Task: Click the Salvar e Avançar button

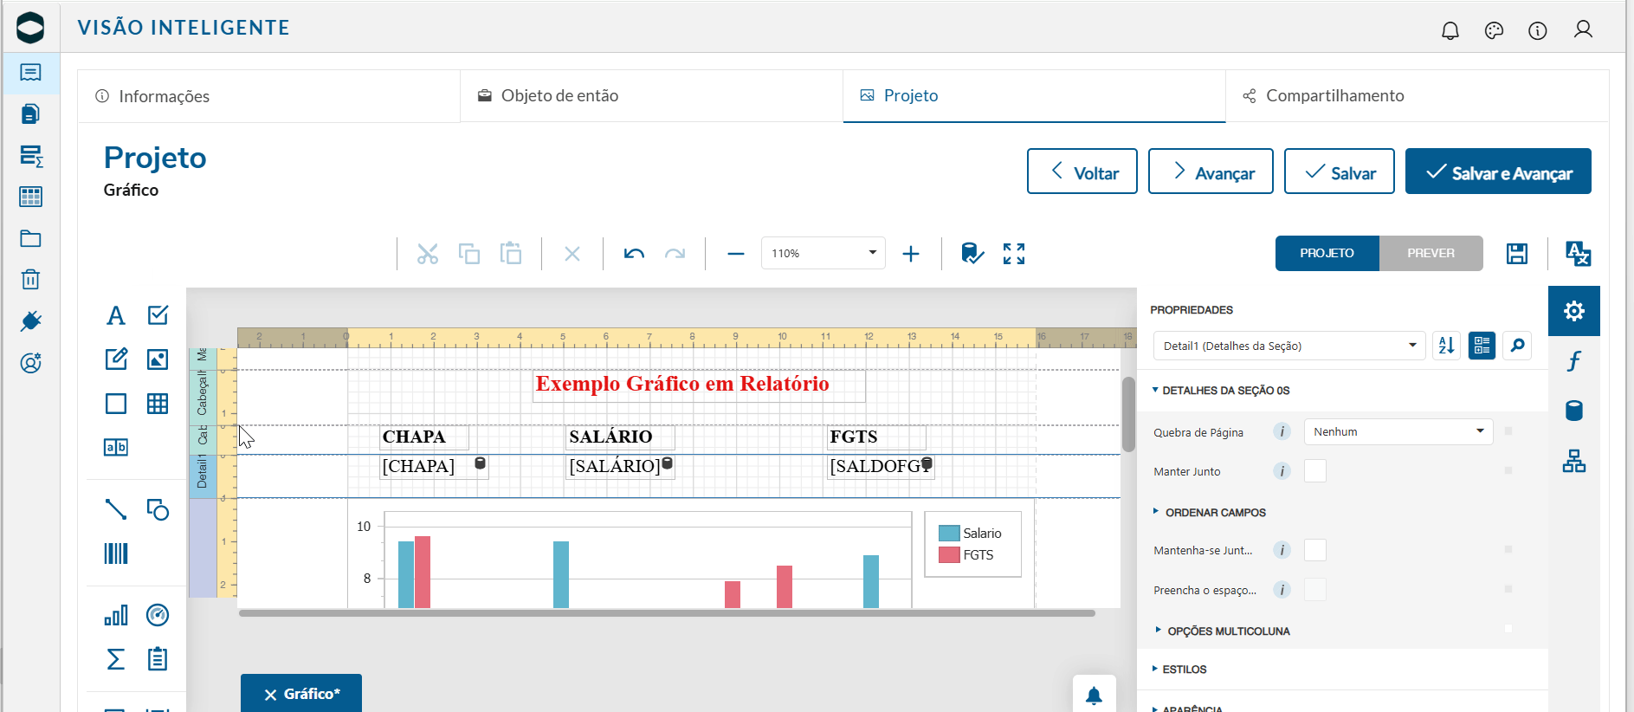Action: [1498, 172]
